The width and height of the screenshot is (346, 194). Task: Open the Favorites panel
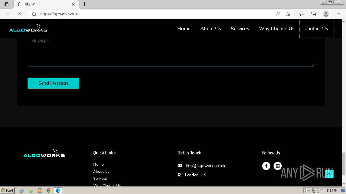[302, 14]
